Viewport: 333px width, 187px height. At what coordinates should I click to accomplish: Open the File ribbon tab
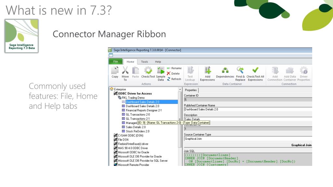[115, 61]
